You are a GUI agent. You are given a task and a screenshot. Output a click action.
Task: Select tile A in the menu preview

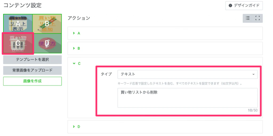(x=18, y=24)
